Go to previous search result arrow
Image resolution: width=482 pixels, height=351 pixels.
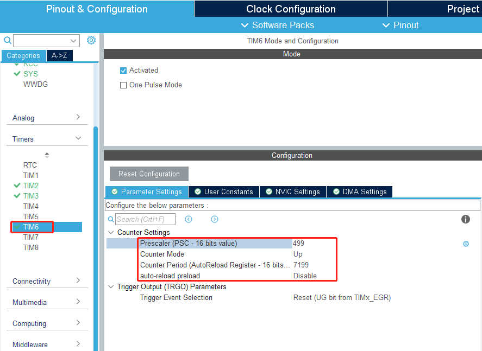click(x=189, y=219)
